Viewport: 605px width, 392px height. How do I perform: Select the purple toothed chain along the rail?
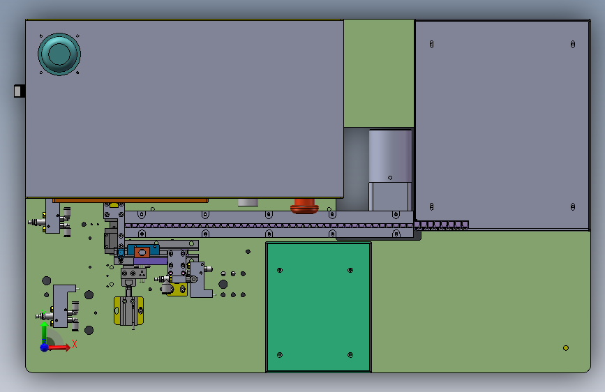coord(297,225)
